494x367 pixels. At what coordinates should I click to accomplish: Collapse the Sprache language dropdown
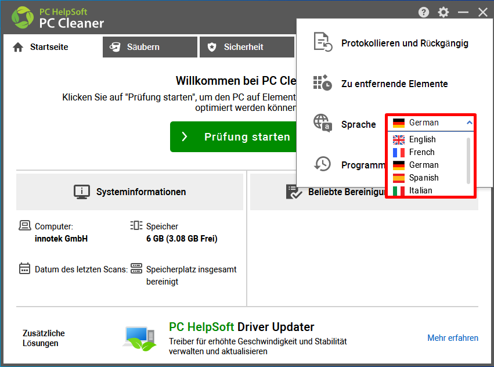coord(430,123)
